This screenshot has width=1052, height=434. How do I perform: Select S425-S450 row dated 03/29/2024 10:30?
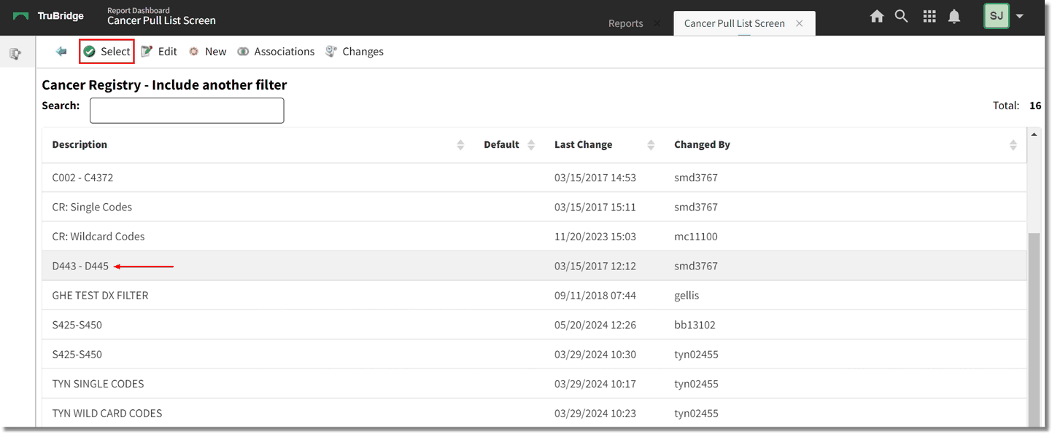[x=534, y=355]
